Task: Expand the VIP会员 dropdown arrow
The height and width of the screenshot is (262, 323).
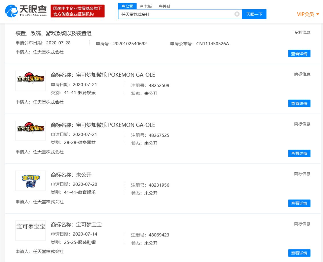Action: [318, 14]
